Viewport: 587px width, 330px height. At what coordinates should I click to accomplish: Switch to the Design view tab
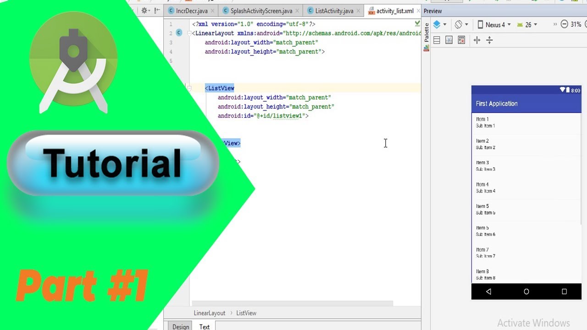(181, 326)
